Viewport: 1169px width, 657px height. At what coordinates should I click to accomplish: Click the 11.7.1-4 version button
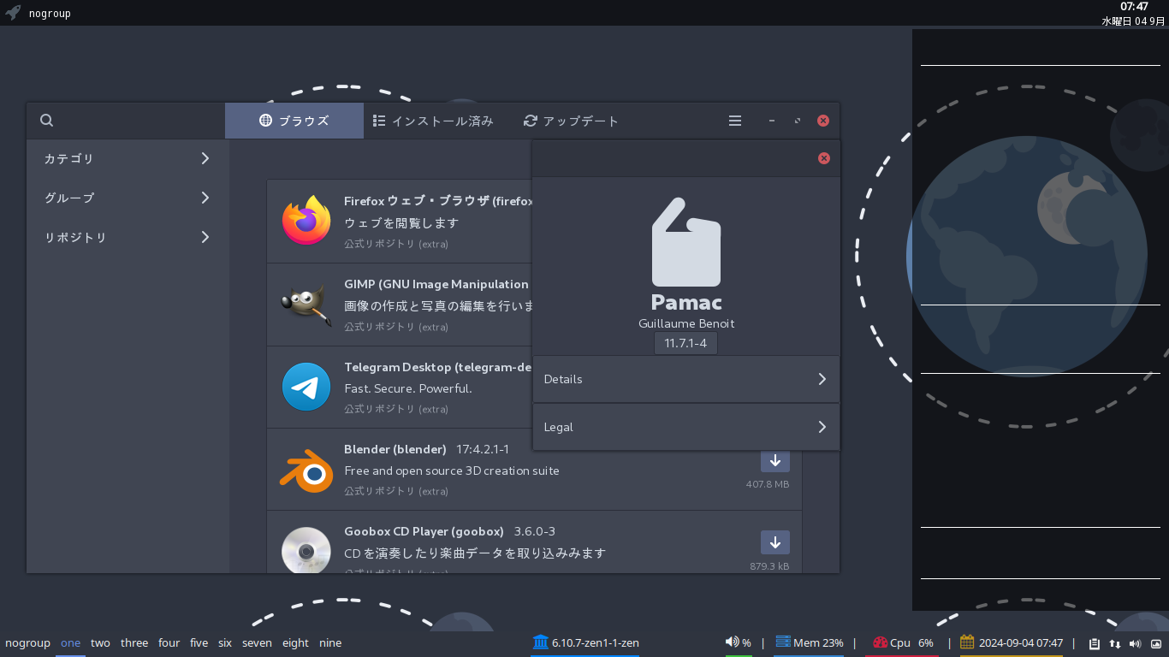(686, 343)
